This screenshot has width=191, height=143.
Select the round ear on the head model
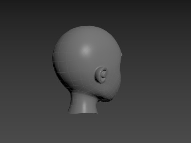point(101,75)
